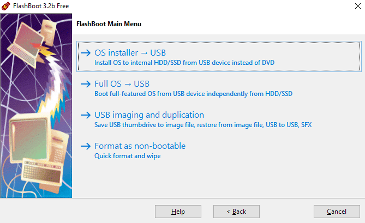This screenshot has width=365, height=223.
Task: Choose USB imaging and duplication
Action: pyautogui.click(x=149, y=115)
